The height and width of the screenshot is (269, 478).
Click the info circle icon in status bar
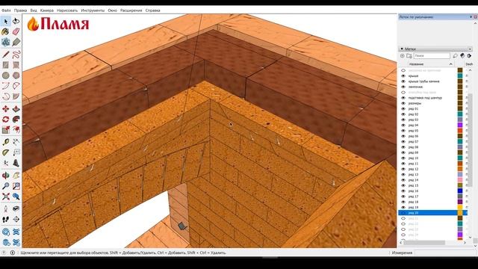pyautogui.click(x=13, y=253)
